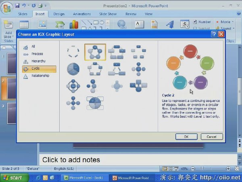The height and width of the screenshot is (182, 242).
Task: Fit slide to current window
Action: 237,169
